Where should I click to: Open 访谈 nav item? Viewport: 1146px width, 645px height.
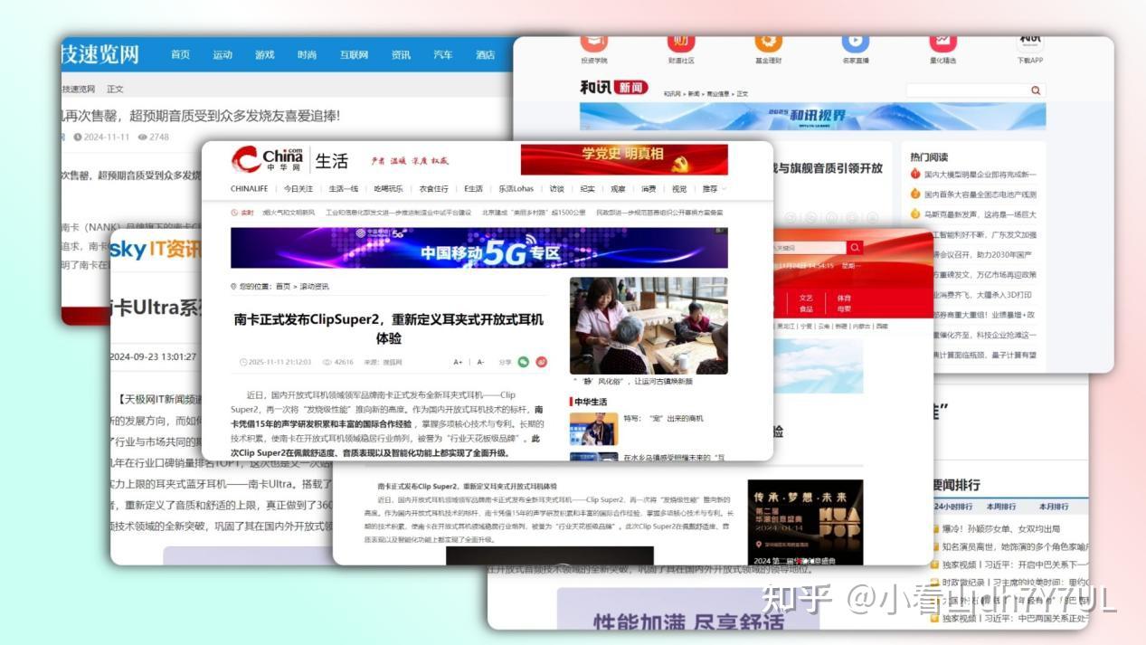(557, 189)
